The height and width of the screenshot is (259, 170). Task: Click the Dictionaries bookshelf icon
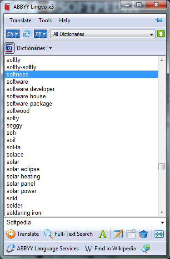[x=10, y=48]
